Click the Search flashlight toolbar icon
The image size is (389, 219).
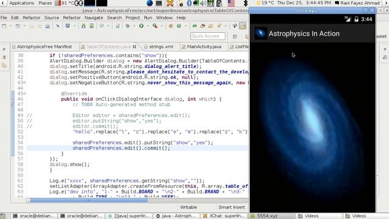tap(219, 26)
